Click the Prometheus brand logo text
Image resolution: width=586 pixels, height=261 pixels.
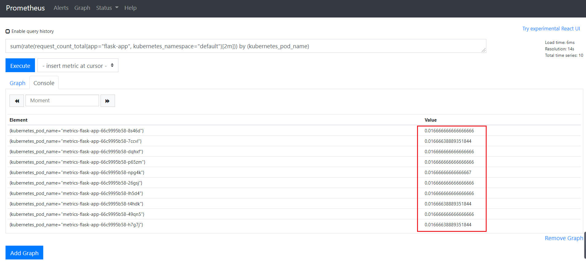25,8
